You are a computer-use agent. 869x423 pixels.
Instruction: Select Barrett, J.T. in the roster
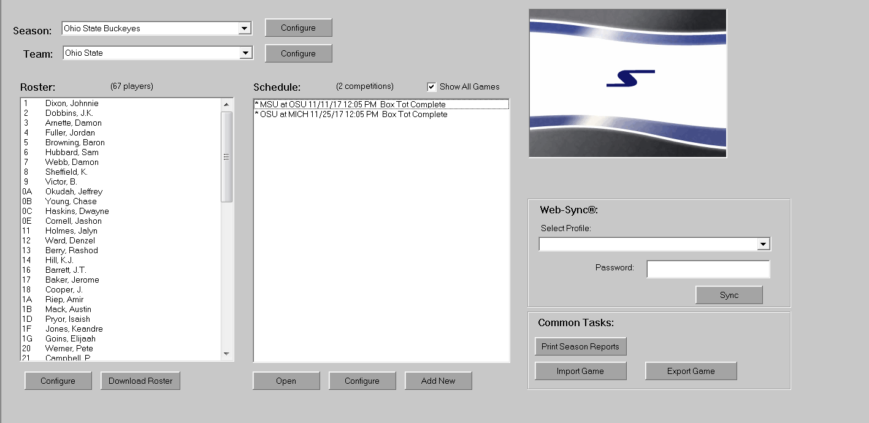click(66, 270)
